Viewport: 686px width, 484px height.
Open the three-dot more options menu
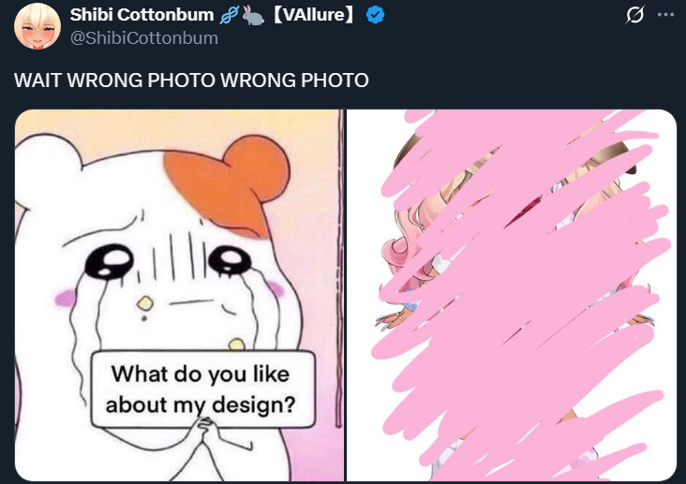pyautogui.click(x=666, y=15)
